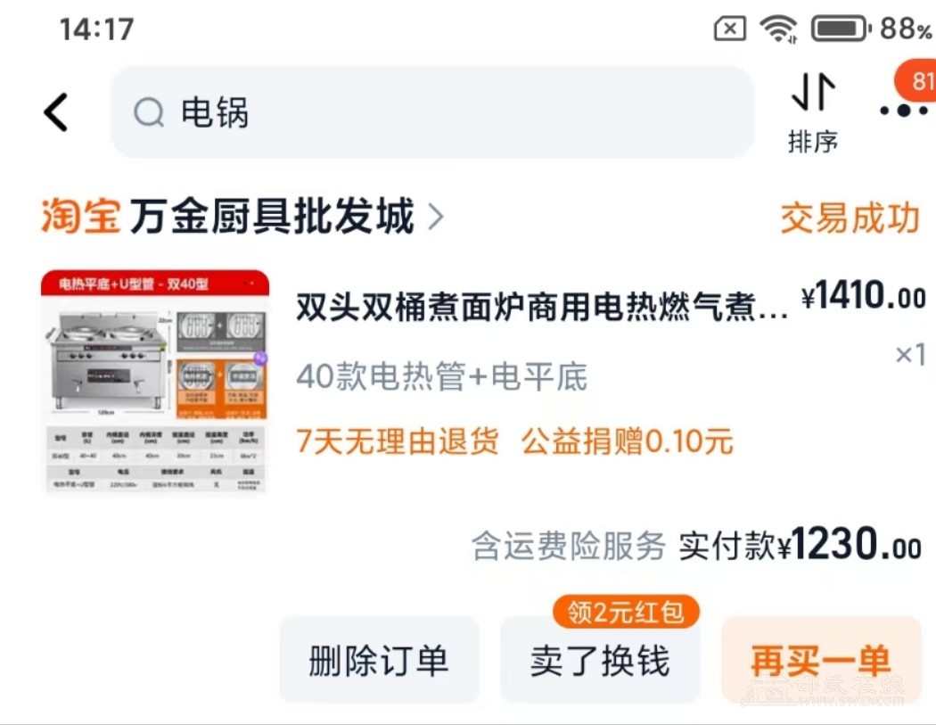Open the 双头双桶煮面炉 product title
The height and width of the screenshot is (725, 936).
pos(542,307)
